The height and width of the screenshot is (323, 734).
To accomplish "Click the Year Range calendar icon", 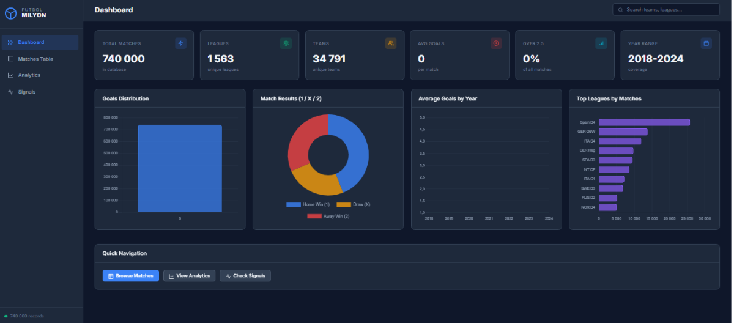I will point(706,43).
